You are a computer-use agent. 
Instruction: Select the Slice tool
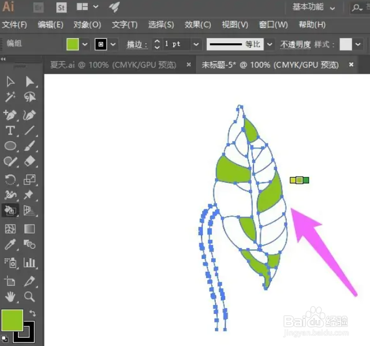tap(29, 281)
